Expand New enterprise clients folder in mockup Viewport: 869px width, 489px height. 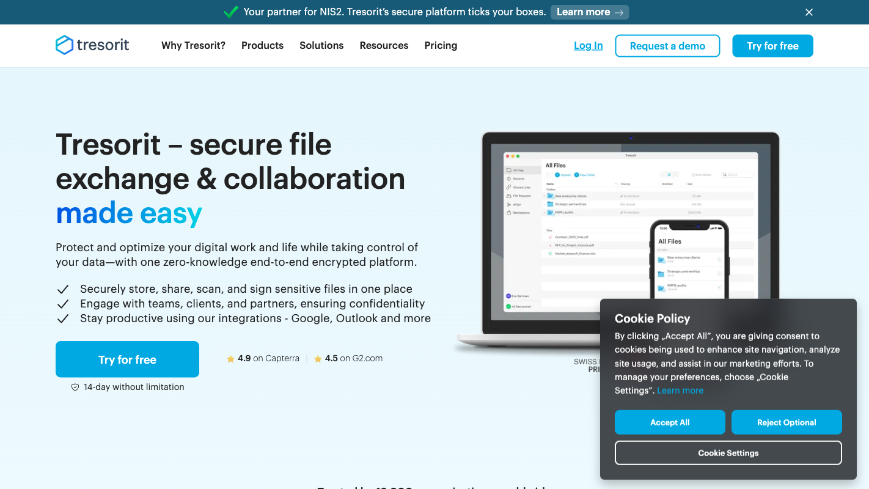(x=544, y=196)
